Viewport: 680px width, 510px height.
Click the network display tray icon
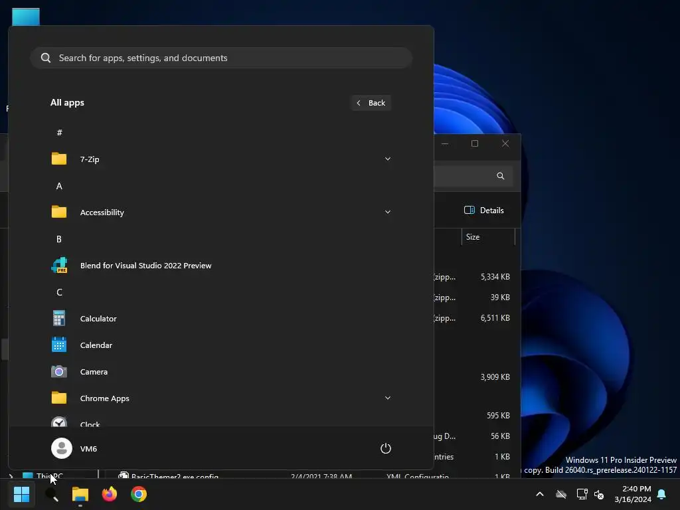pyautogui.click(x=582, y=494)
